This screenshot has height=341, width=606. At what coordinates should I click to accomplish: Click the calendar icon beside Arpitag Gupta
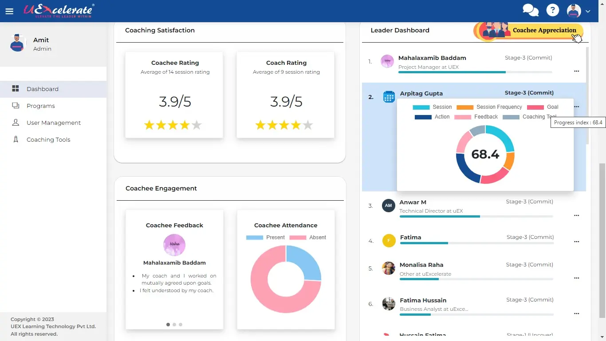[x=389, y=97]
